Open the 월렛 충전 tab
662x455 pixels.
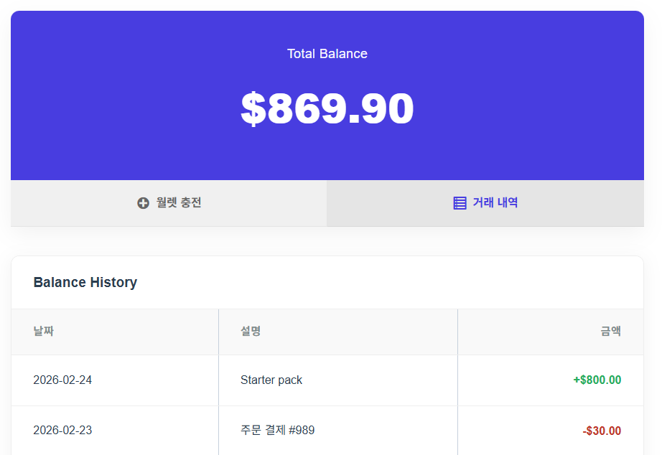(x=169, y=203)
